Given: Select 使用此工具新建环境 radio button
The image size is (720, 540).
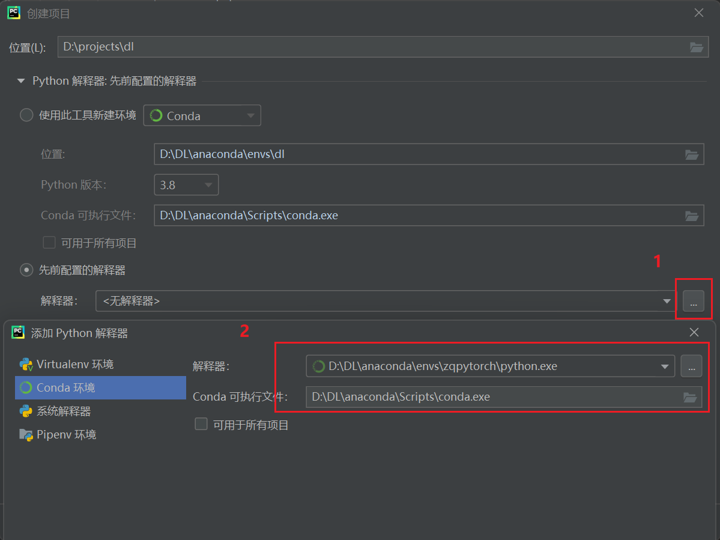Looking at the screenshot, I should [26, 115].
